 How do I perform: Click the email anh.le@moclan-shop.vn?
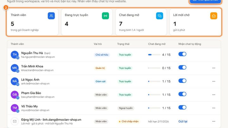click(35, 83)
